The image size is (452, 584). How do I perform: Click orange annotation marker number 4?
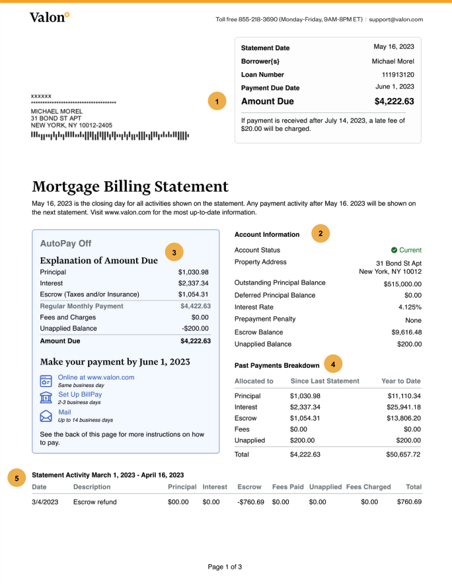tap(334, 364)
